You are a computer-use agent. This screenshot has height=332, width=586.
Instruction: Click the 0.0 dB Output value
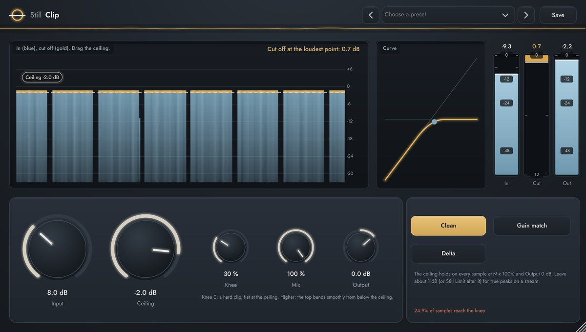[361, 274]
